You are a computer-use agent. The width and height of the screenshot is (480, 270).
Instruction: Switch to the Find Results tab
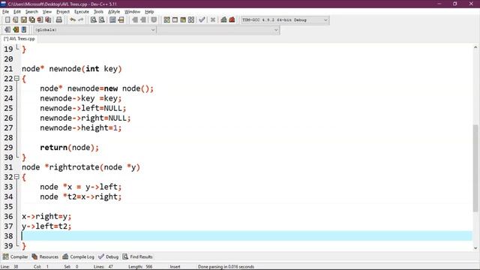[x=137, y=256]
